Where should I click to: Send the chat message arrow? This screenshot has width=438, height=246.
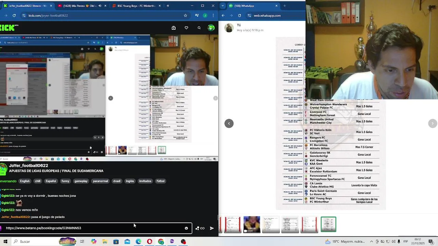click(212, 228)
